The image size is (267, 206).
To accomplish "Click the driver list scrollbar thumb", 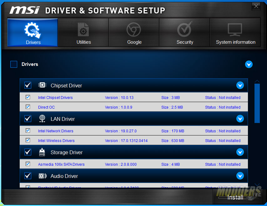I will (257, 103).
